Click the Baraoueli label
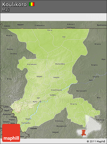 (82, 91)
